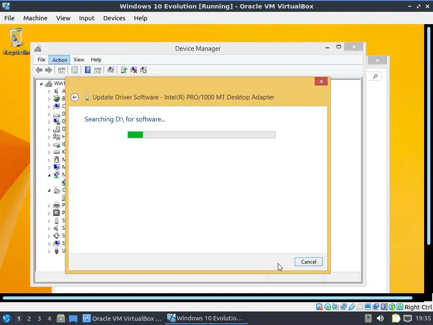
Task: Open the VirtualBox Input menu
Action: click(x=87, y=18)
